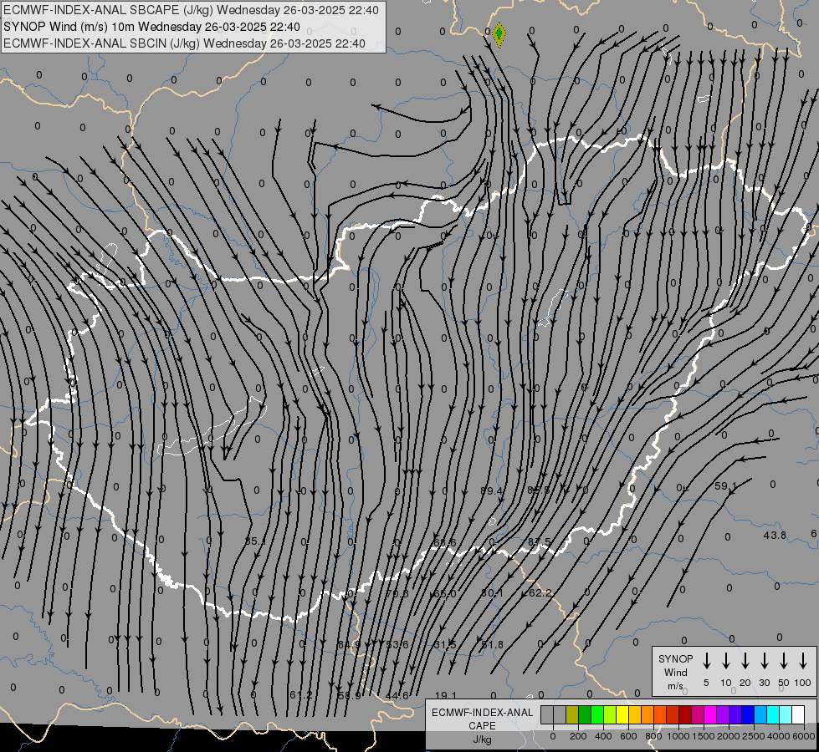Click the 59.1 value on the map
This screenshot has width=819, height=752.
(x=725, y=485)
